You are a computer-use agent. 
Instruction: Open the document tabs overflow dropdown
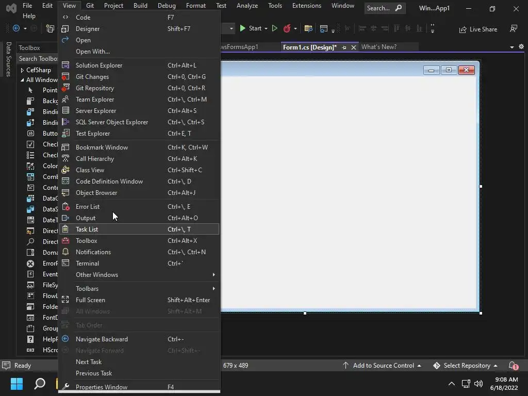[512, 47]
